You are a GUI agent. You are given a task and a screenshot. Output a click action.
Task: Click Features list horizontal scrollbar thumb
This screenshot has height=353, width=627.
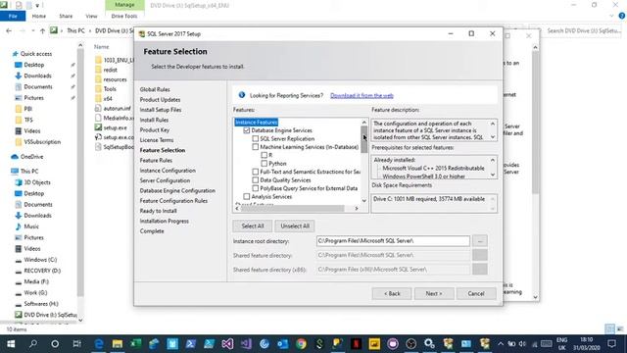[x=293, y=208]
